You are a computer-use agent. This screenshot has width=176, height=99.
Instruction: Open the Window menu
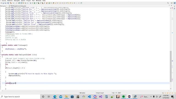click(x=38, y=1)
